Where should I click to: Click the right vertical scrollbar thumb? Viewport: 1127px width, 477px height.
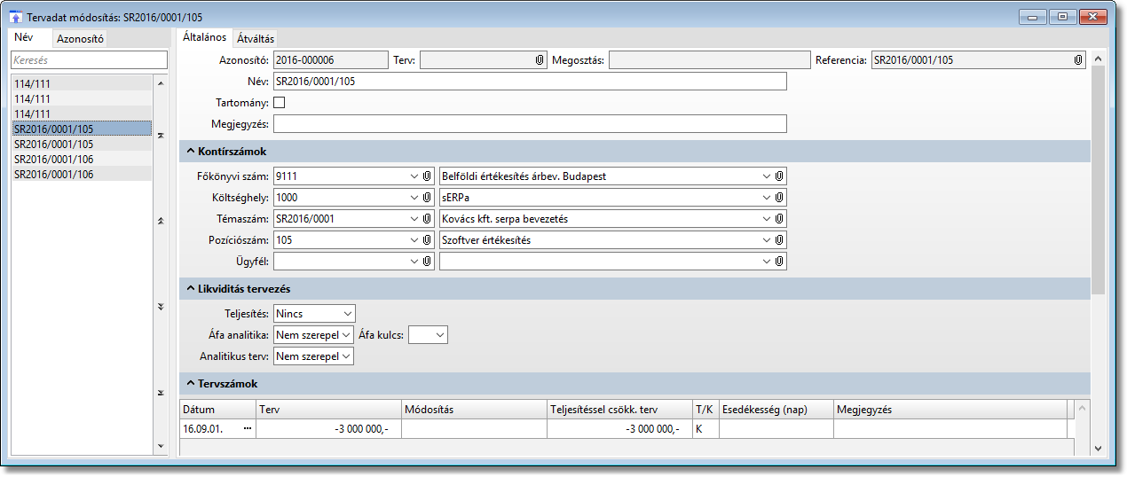click(1098, 181)
